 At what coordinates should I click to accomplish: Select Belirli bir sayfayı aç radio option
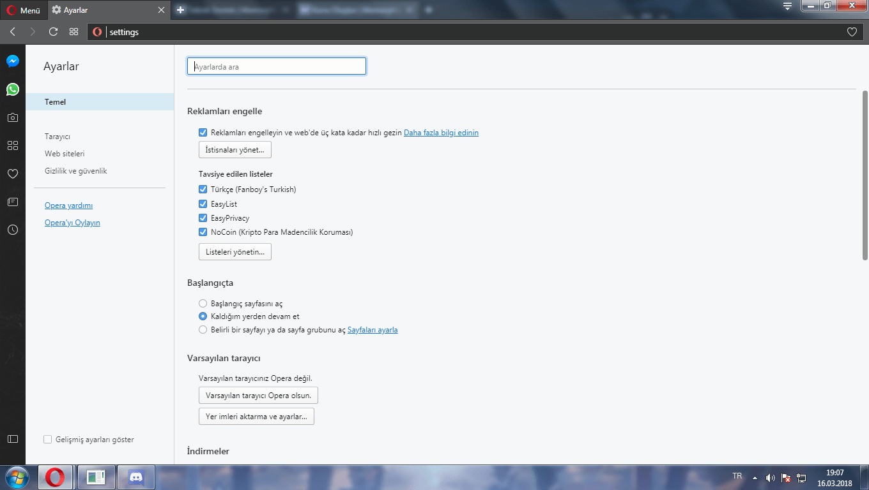(203, 330)
